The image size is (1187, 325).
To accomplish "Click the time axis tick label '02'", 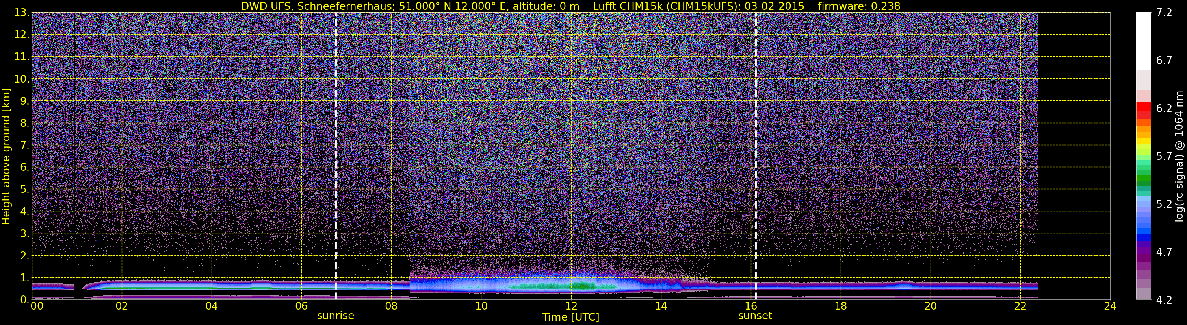I will (122, 306).
